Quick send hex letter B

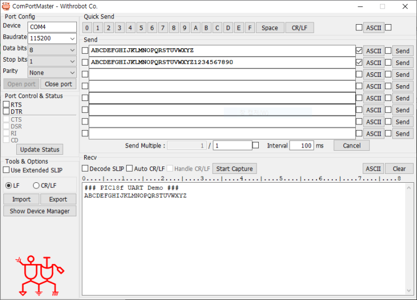tap(206, 27)
